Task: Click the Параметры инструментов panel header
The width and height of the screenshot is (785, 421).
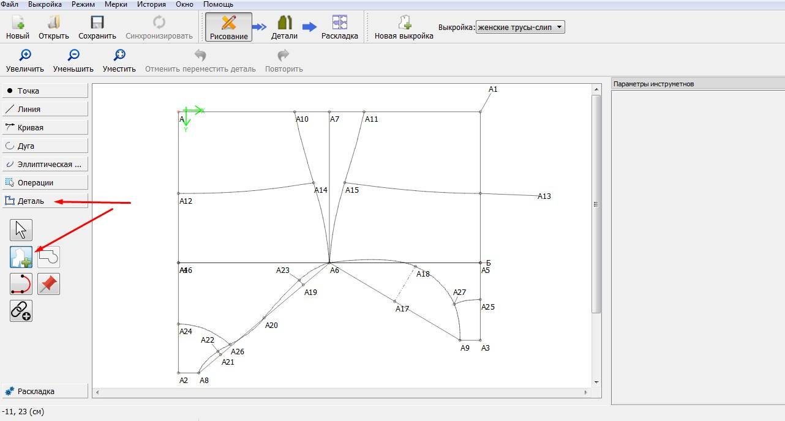Action: (x=697, y=84)
